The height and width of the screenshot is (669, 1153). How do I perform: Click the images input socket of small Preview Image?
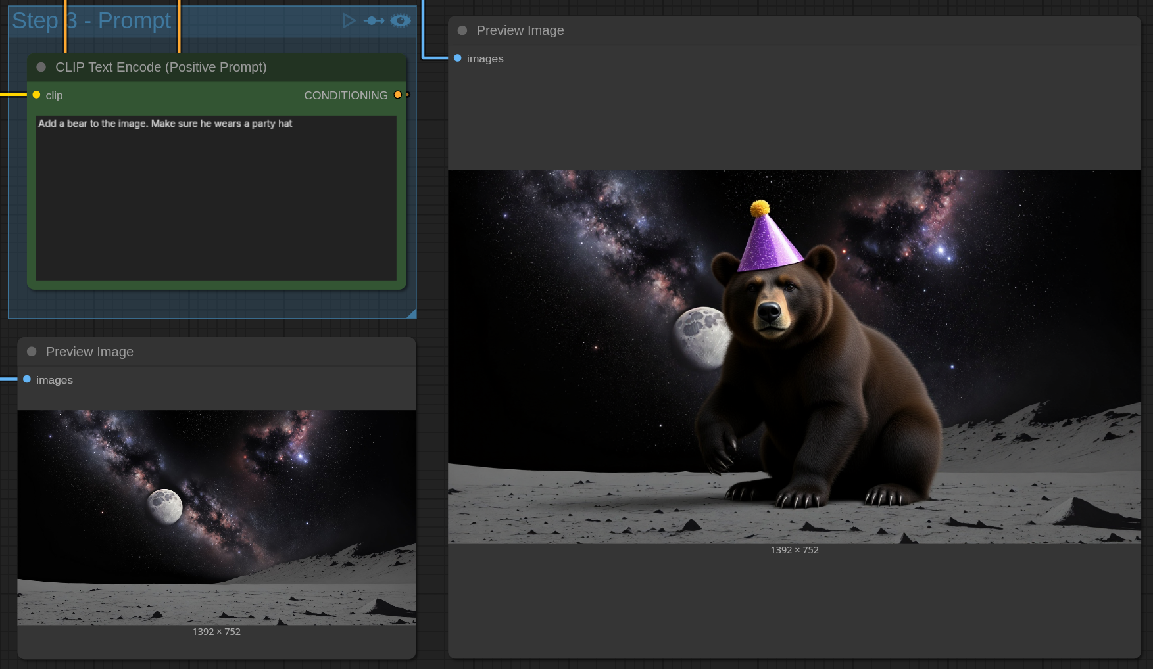point(27,379)
